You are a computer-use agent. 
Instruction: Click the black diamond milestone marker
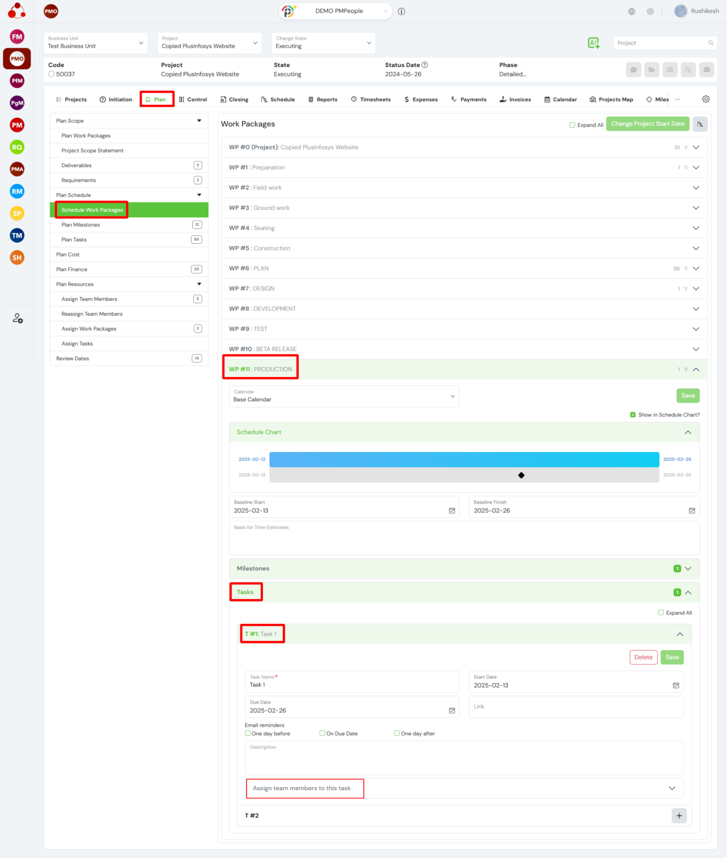(521, 475)
